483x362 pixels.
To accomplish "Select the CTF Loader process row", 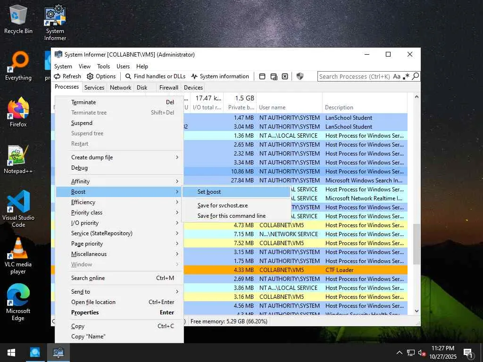I will [230, 270].
